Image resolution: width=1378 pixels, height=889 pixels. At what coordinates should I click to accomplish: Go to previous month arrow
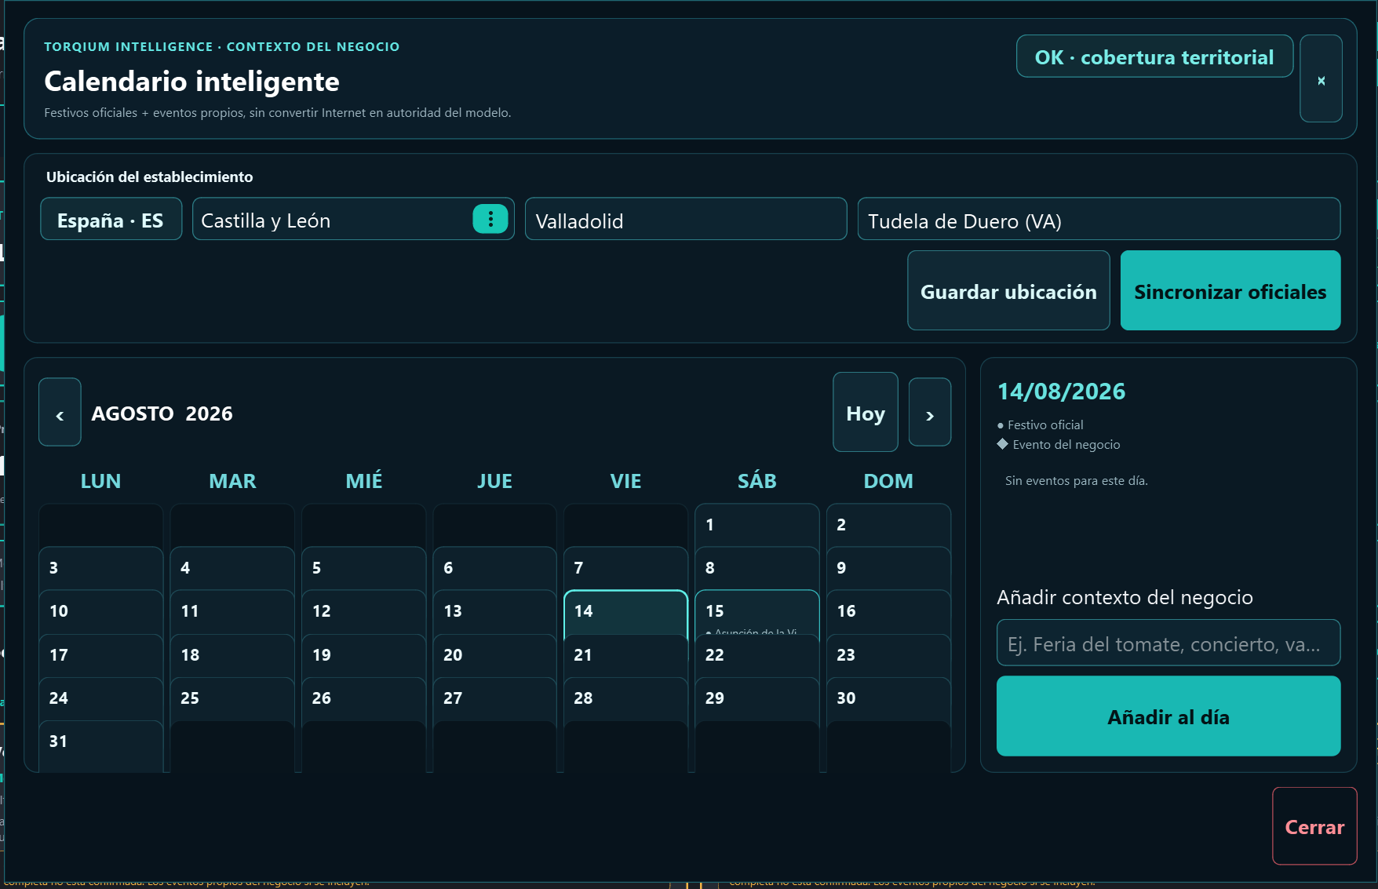click(60, 412)
